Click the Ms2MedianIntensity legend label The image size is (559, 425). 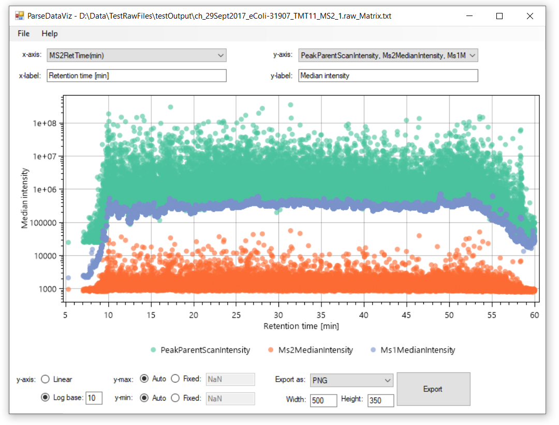click(x=316, y=350)
